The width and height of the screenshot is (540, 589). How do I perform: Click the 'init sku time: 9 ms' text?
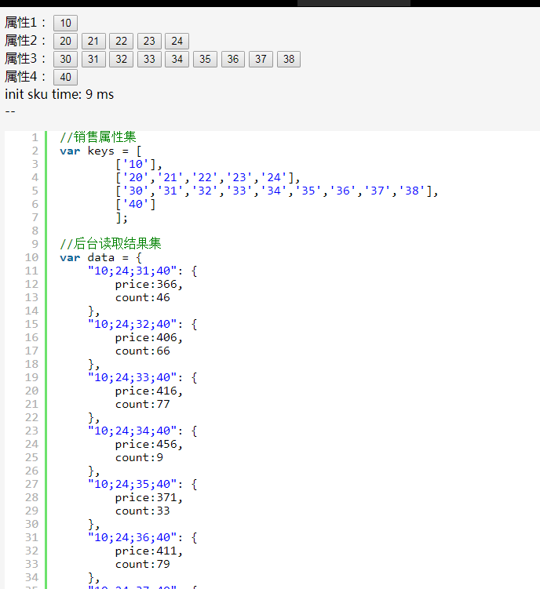(59, 94)
